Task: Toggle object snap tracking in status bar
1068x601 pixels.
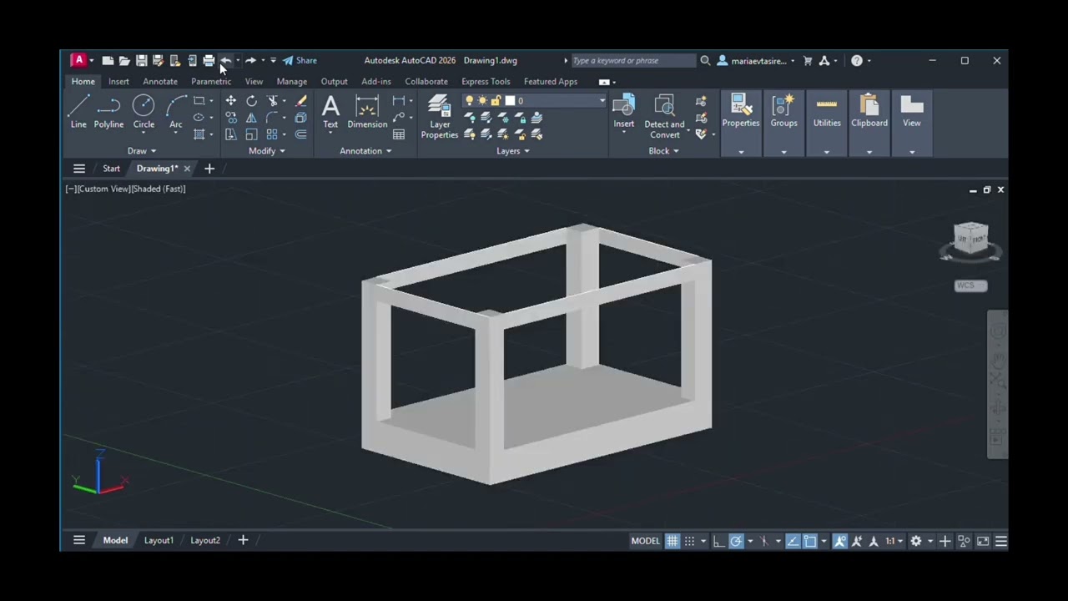Action: tap(793, 541)
